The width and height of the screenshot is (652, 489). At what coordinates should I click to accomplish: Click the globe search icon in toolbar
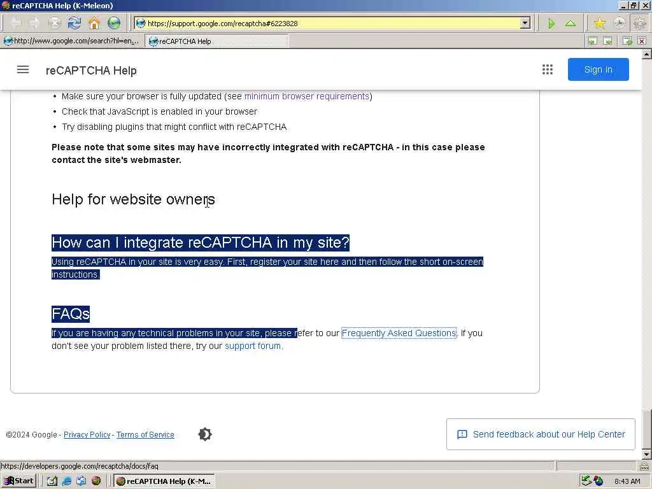pos(113,24)
